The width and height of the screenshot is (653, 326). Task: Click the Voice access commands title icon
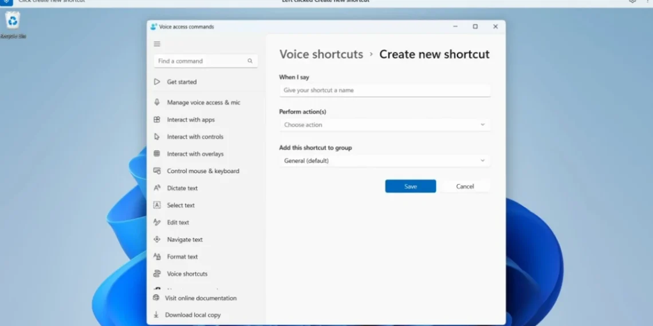tap(154, 27)
